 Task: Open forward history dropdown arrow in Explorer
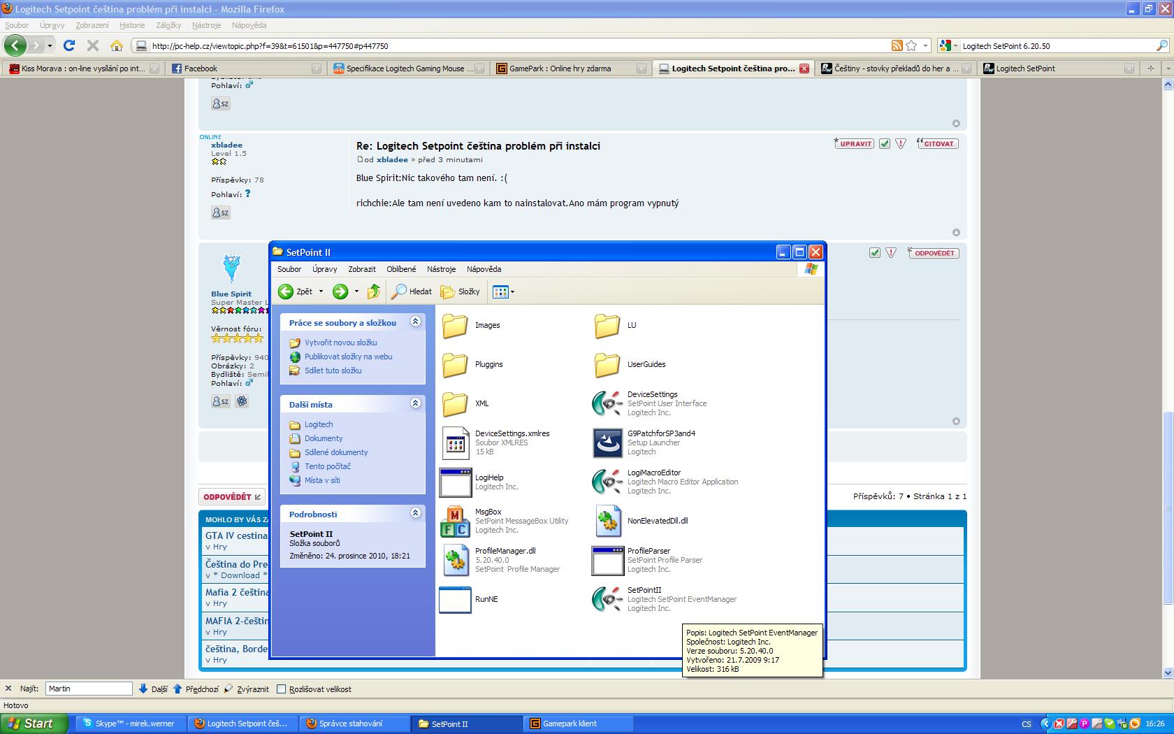tap(356, 292)
